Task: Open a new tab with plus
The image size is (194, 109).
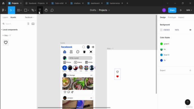Action: pos(127,3)
